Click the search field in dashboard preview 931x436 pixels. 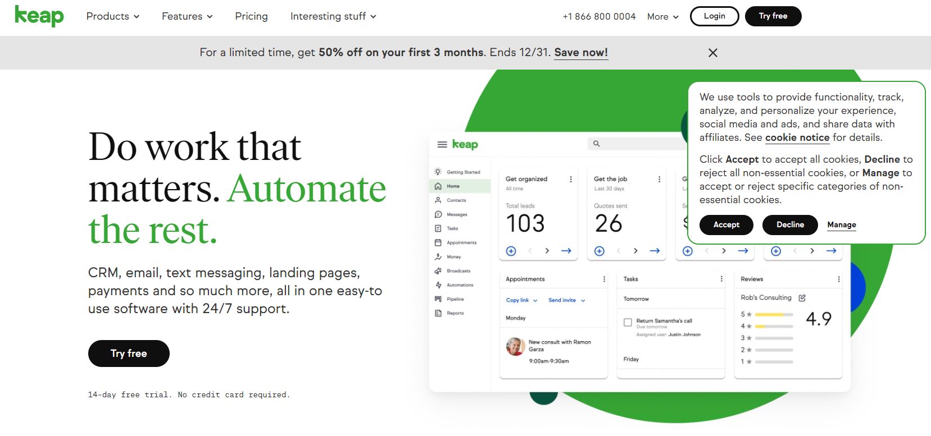[638, 144]
